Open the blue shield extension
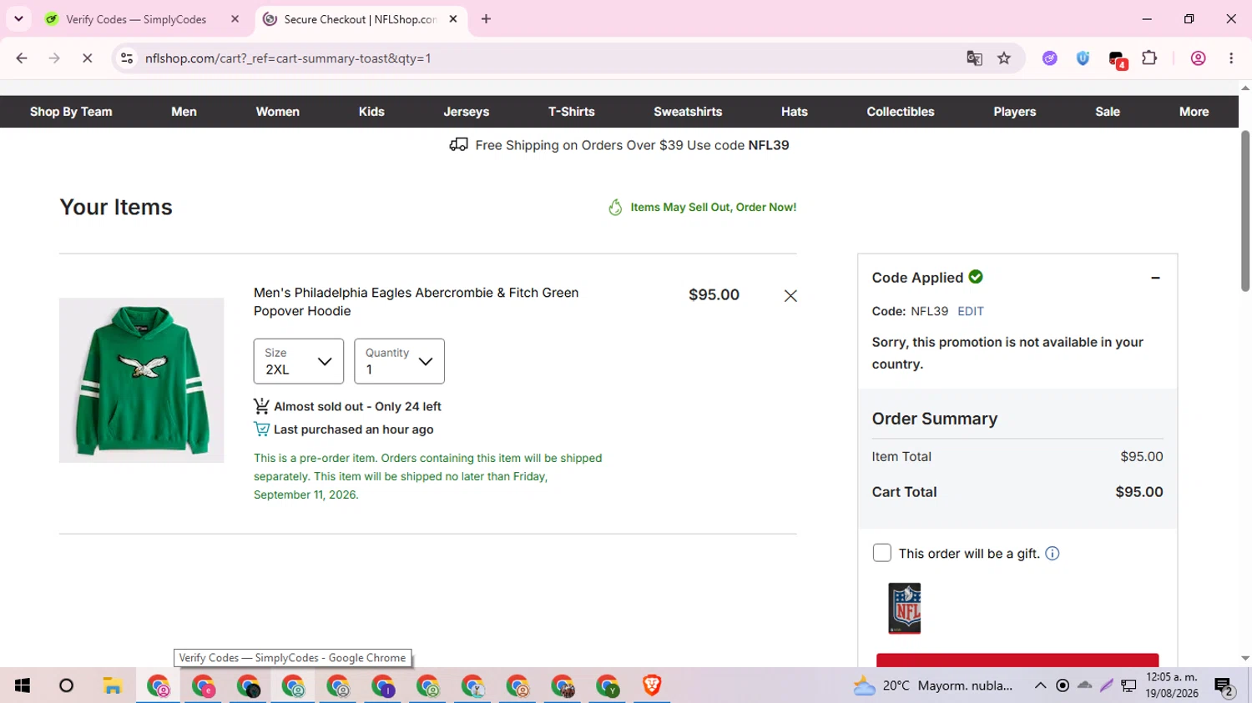 1083,58
